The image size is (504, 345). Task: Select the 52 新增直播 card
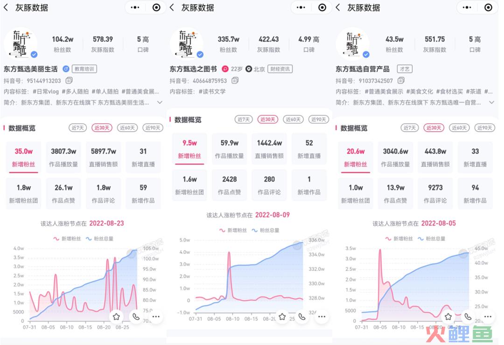(309, 149)
